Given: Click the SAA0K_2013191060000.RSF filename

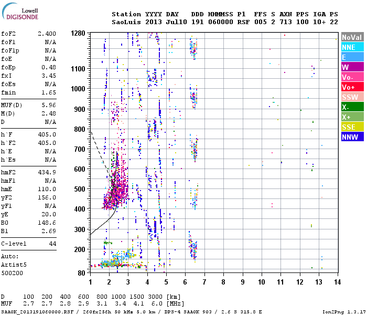Looking at the screenshot, I should pyautogui.click(x=37, y=312).
